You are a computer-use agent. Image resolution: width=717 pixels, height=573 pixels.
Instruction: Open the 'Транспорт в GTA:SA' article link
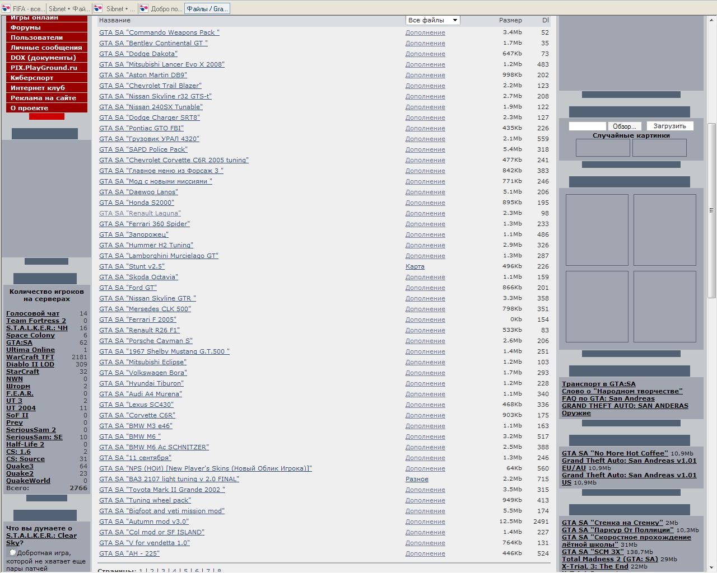click(599, 384)
